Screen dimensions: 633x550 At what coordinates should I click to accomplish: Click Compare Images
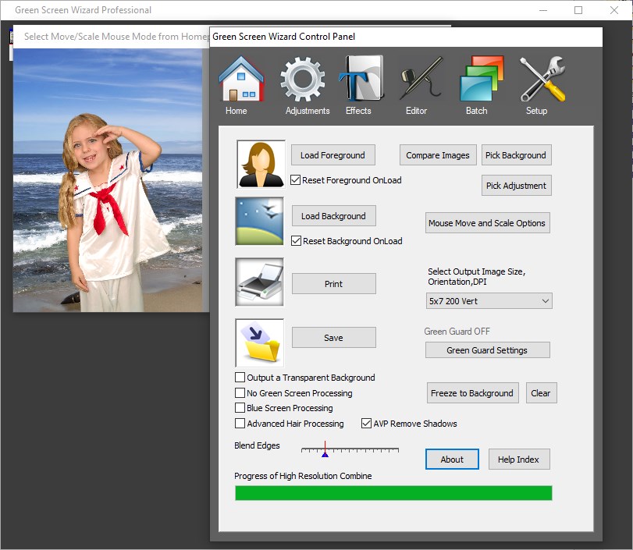click(x=438, y=154)
